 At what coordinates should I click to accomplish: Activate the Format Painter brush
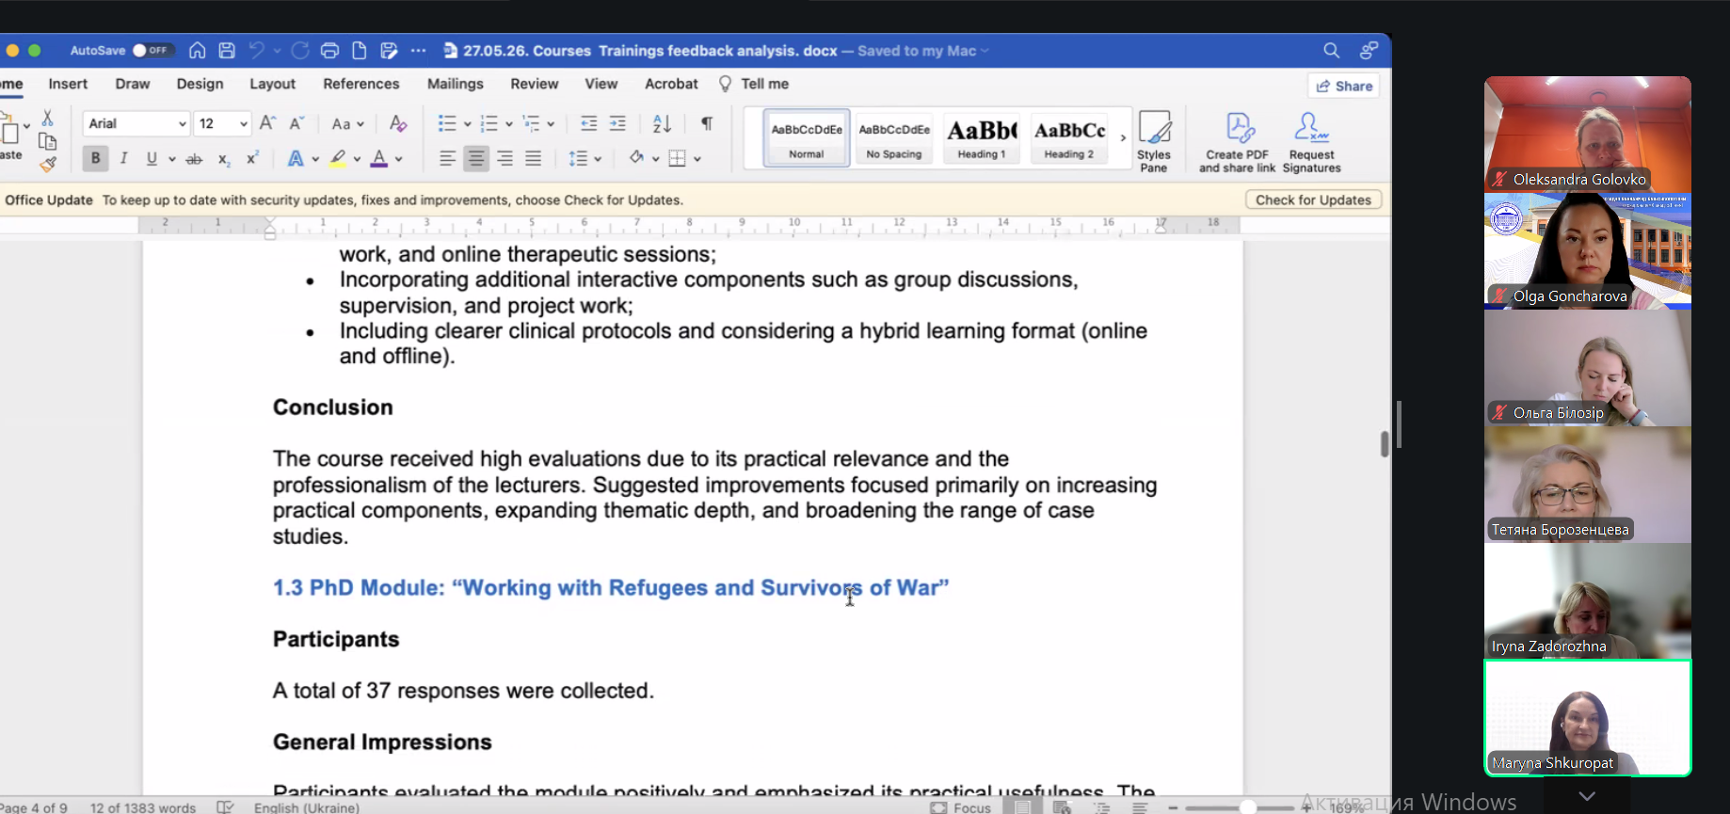pyautogui.click(x=48, y=165)
